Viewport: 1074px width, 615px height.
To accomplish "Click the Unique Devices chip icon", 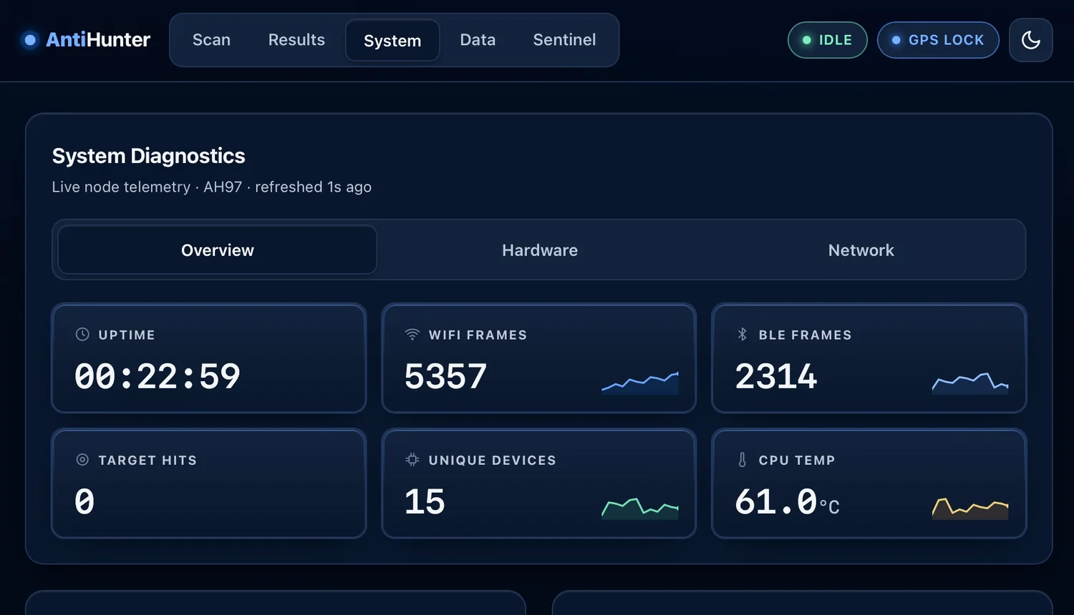I will pyautogui.click(x=412, y=460).
